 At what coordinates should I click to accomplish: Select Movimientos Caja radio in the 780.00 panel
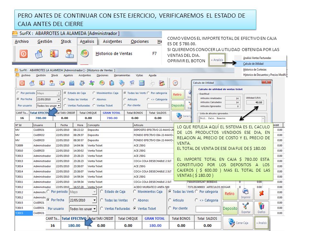click(x=94, y=93)
